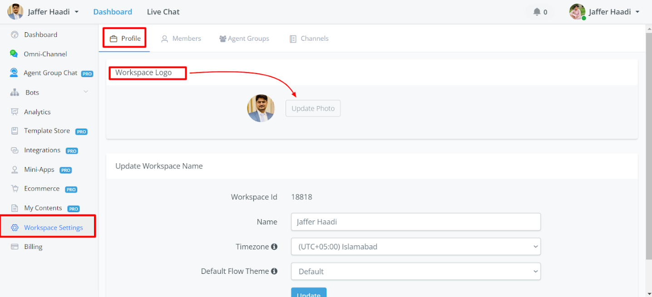Screen dimensions: 652x297
Task: Click the Update Photo button
Action: [313, 108]
